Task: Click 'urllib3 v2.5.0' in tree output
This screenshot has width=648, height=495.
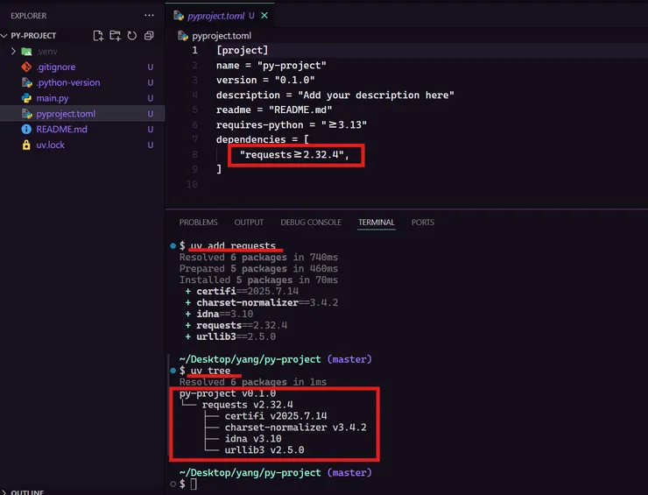Action: point(264,450)
